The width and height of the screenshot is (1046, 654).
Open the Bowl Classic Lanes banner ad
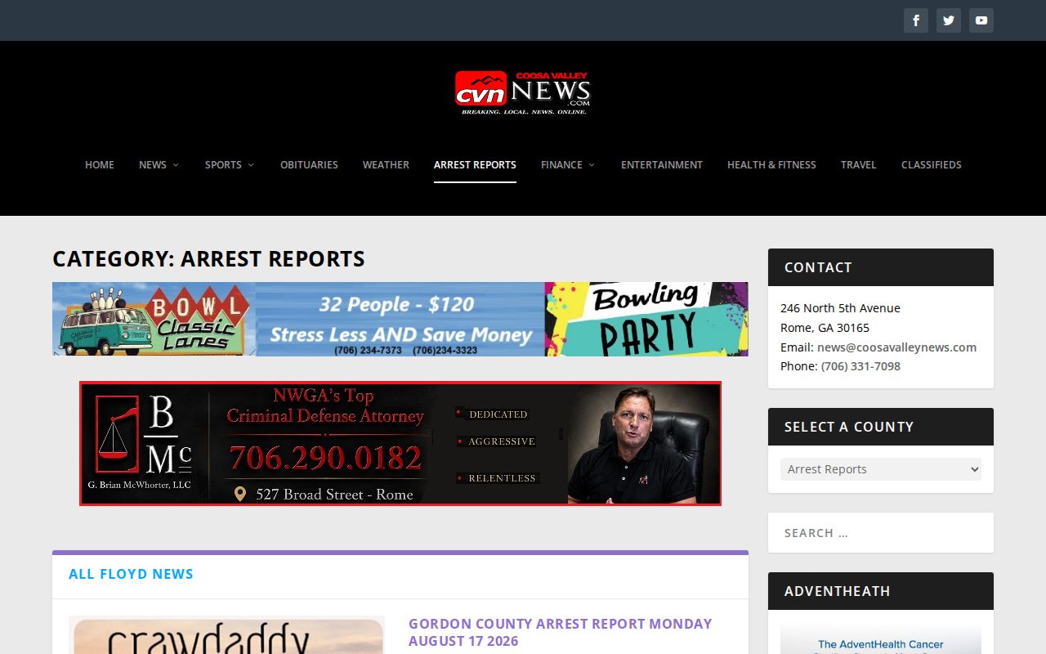click(400, 319)
